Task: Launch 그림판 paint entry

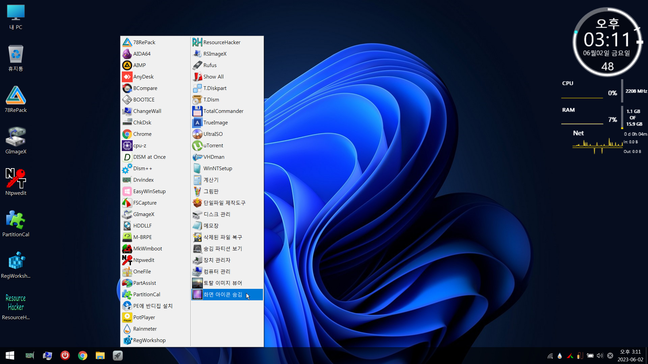Action: pos(227,191)
